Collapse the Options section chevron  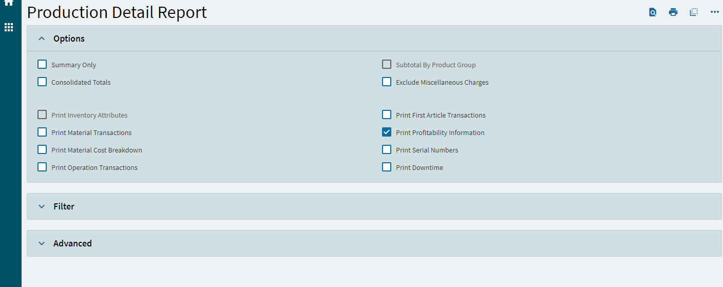point(42,39)
